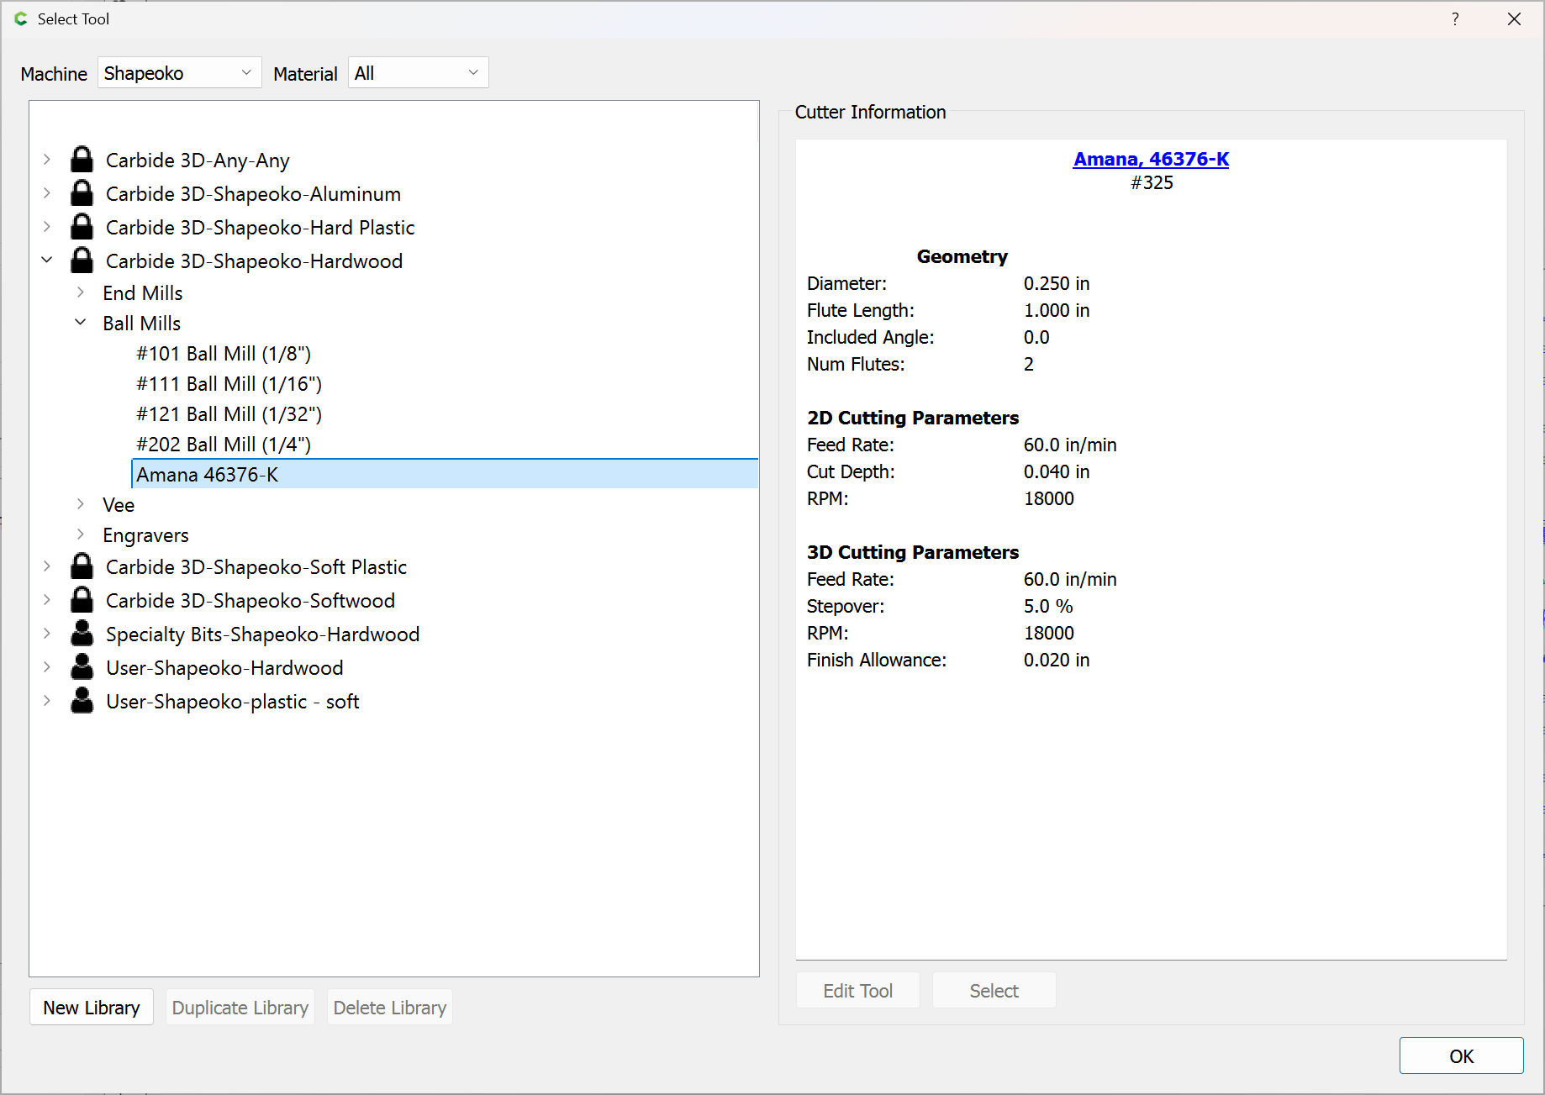Screen dimensions: 1545x1095
Task: Click the Select button
Action: click(994, 991)
